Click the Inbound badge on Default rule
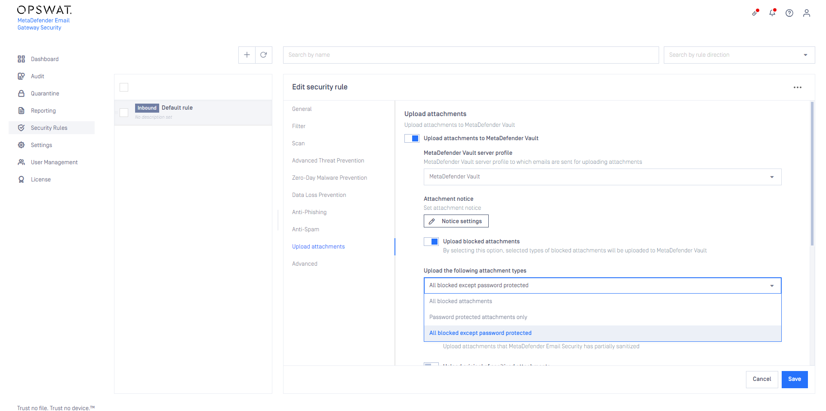The image size is (826, 411). tap(147, 108)
